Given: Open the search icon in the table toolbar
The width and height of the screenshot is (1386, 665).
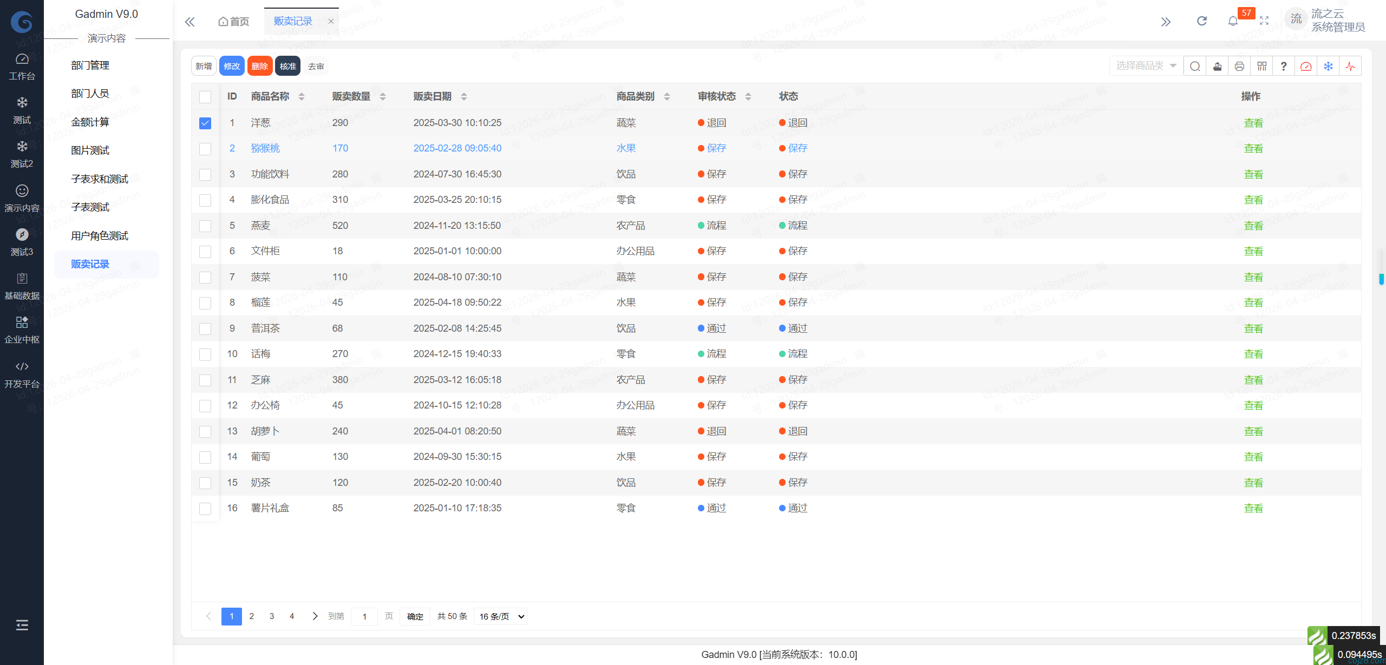Looking at the screenshot, I should pos(1195,65).
